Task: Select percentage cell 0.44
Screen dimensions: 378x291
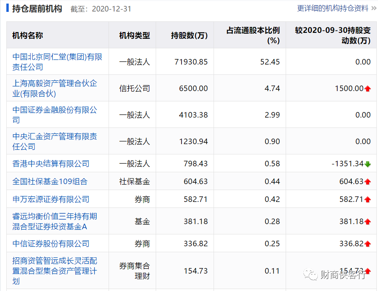Action: click(272, 181)
